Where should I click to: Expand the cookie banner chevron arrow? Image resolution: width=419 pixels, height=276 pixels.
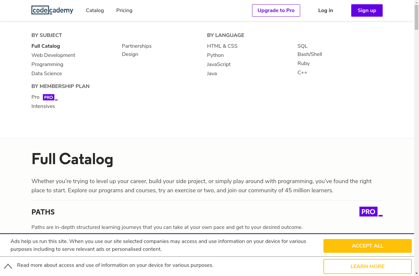coord(8,266)
